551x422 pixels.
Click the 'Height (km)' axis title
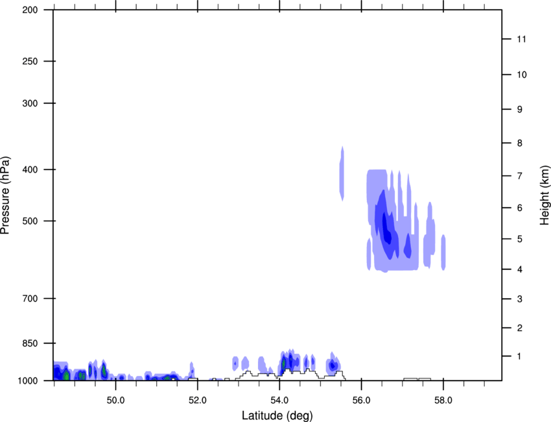pos(545,195)
